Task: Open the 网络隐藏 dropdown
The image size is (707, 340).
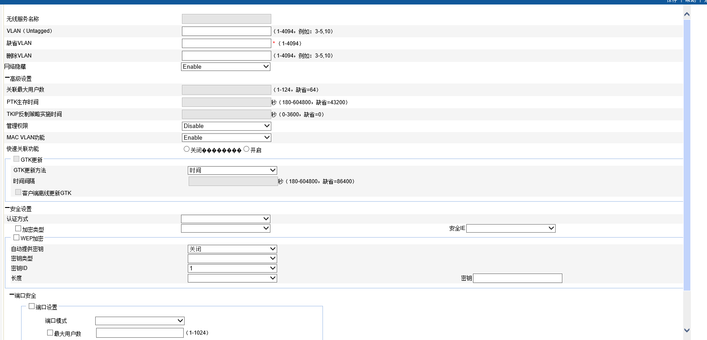Action: click(x=225, y=66)
